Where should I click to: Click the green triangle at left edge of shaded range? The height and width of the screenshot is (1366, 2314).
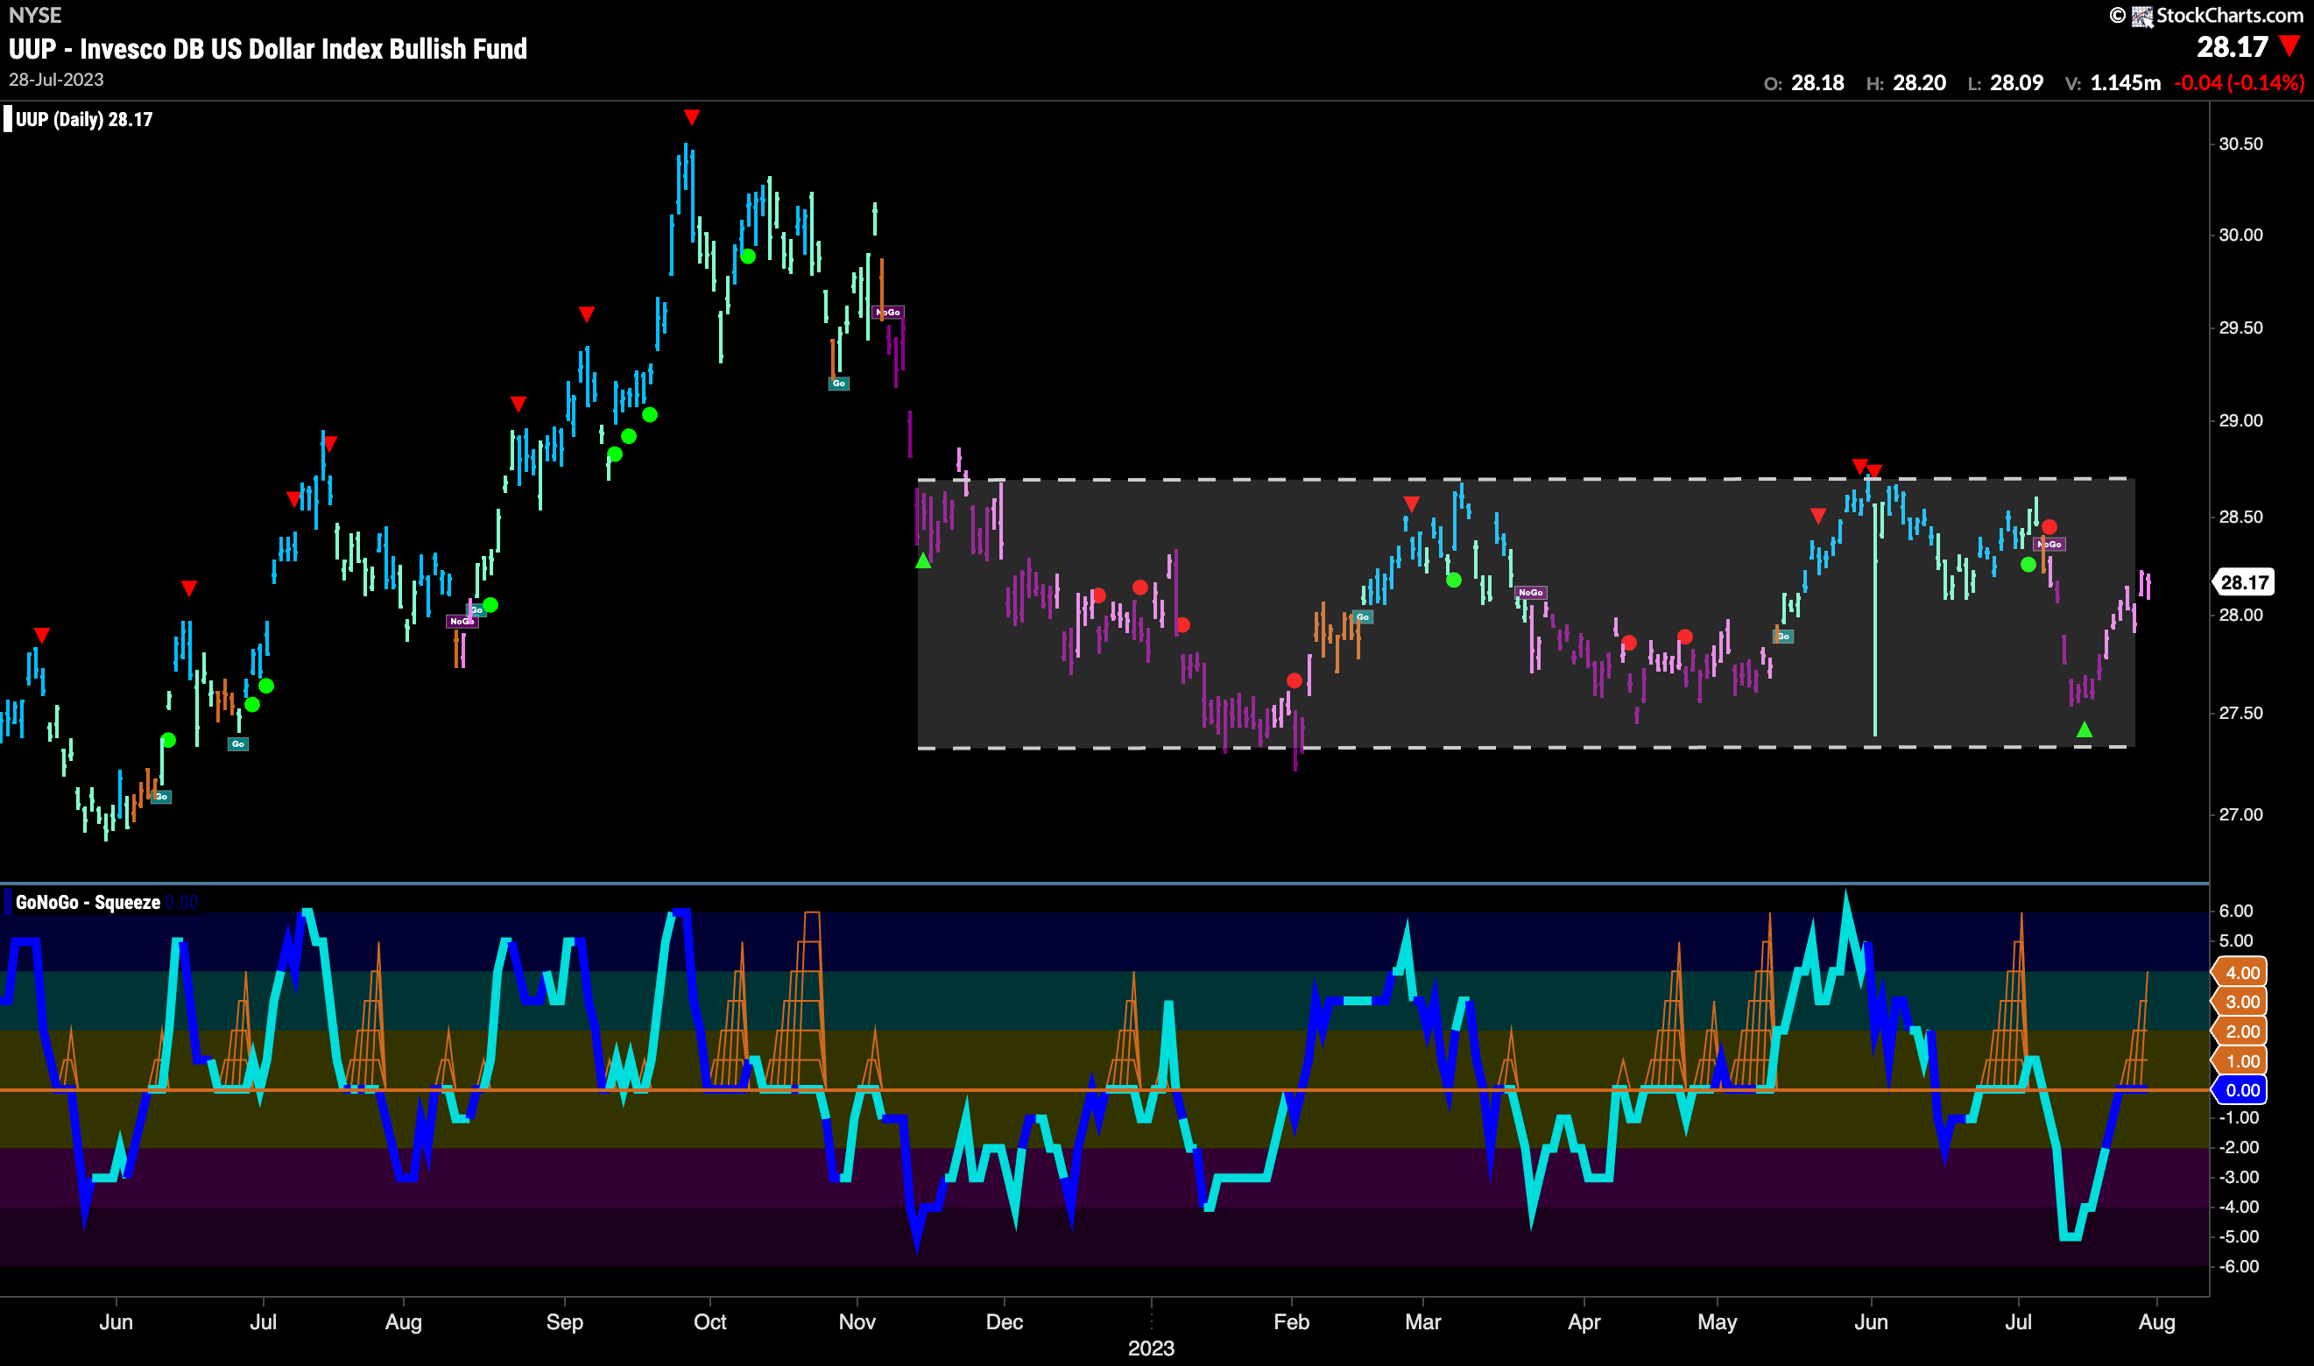click(x=923, y=560)
